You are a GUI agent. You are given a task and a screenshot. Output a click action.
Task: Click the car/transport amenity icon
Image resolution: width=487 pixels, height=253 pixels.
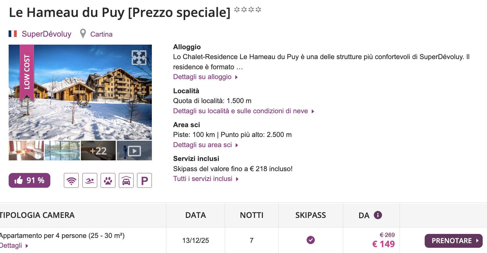pos(126,180)
